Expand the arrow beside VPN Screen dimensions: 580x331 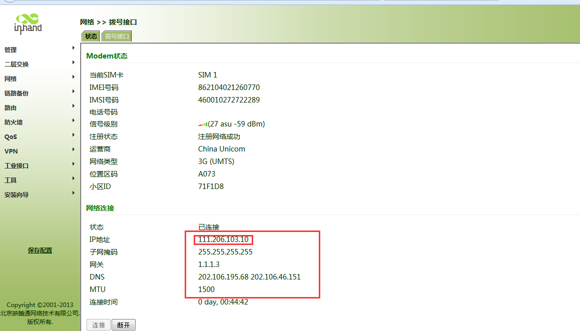[74, 149]
